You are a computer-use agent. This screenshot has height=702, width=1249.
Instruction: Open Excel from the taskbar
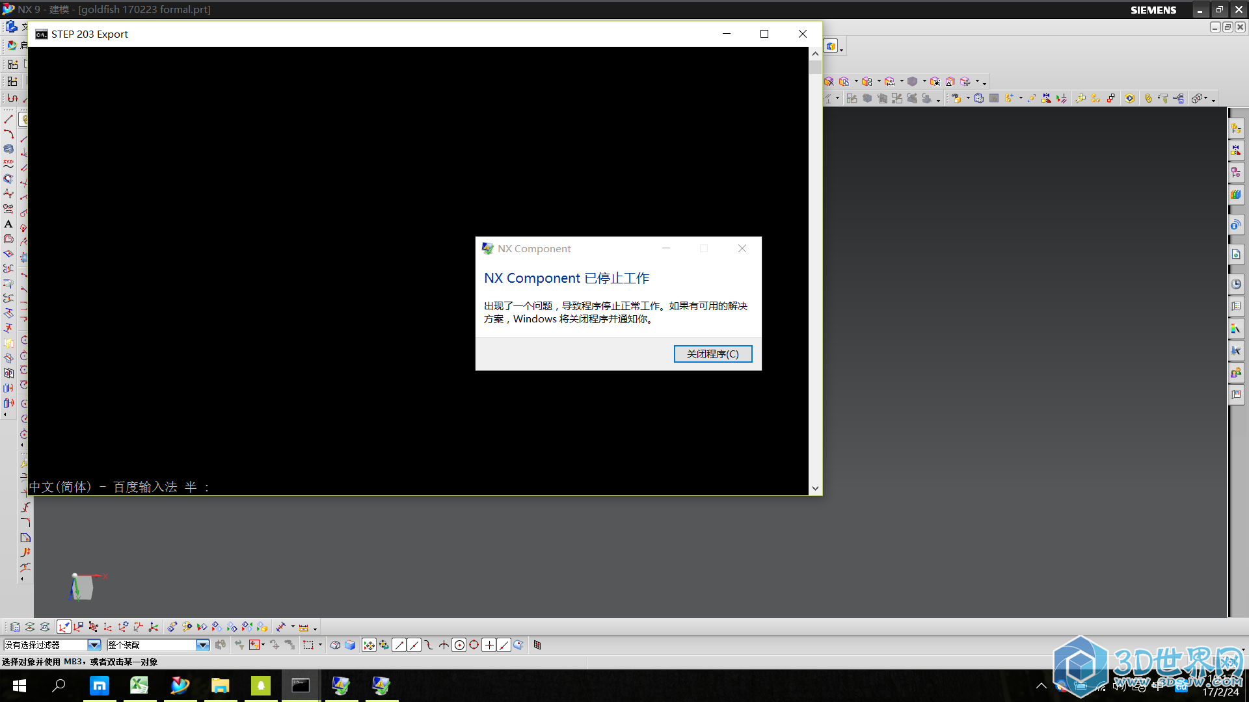click(139, 685)
